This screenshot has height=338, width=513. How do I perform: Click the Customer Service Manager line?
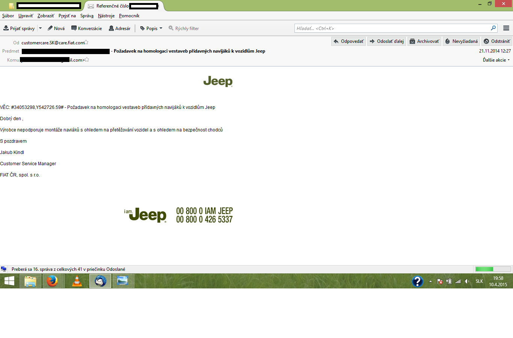(28, 164)
